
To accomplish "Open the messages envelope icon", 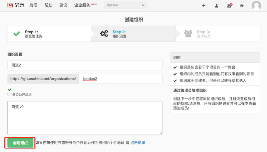I will pos(229,6).
